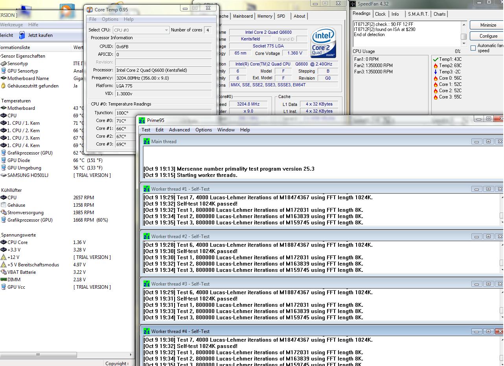Open the Prime95 Edit menu

pyautogui.click(x=160, y=130)
